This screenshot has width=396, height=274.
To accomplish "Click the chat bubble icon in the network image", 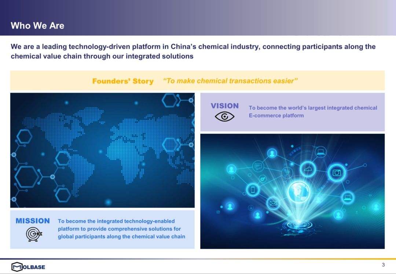I will 258,166.
